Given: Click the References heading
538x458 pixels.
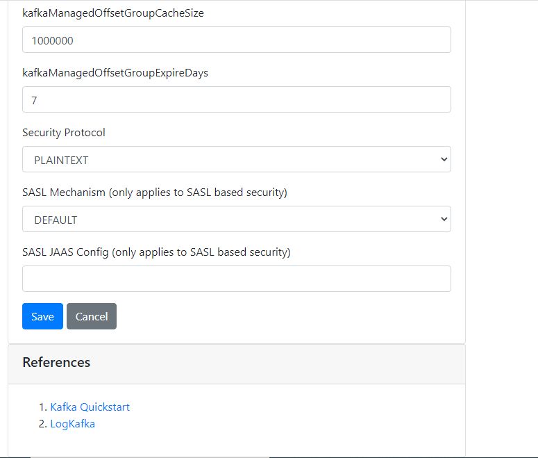Looking at the screenshot, I should tap(56, 363).
